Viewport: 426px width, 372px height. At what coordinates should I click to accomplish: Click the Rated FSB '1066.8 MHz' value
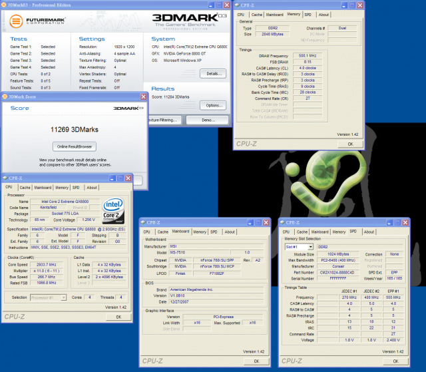pos(47,283)
